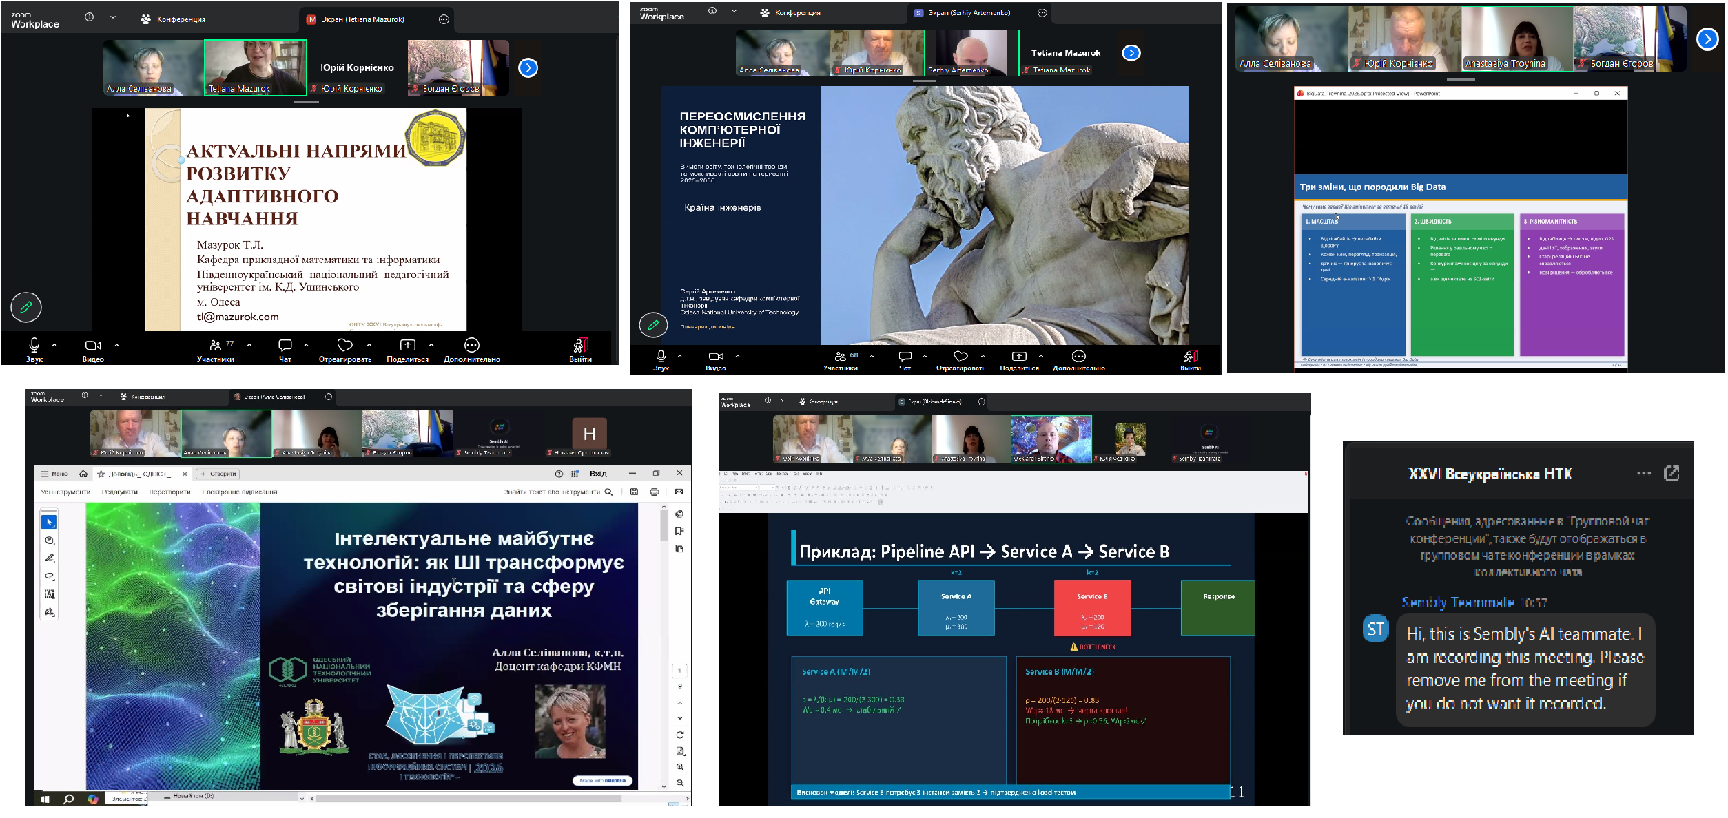Click the Acrobat print icon
This screenshot has height=818, width=1728.
click(x=655, y=492)
